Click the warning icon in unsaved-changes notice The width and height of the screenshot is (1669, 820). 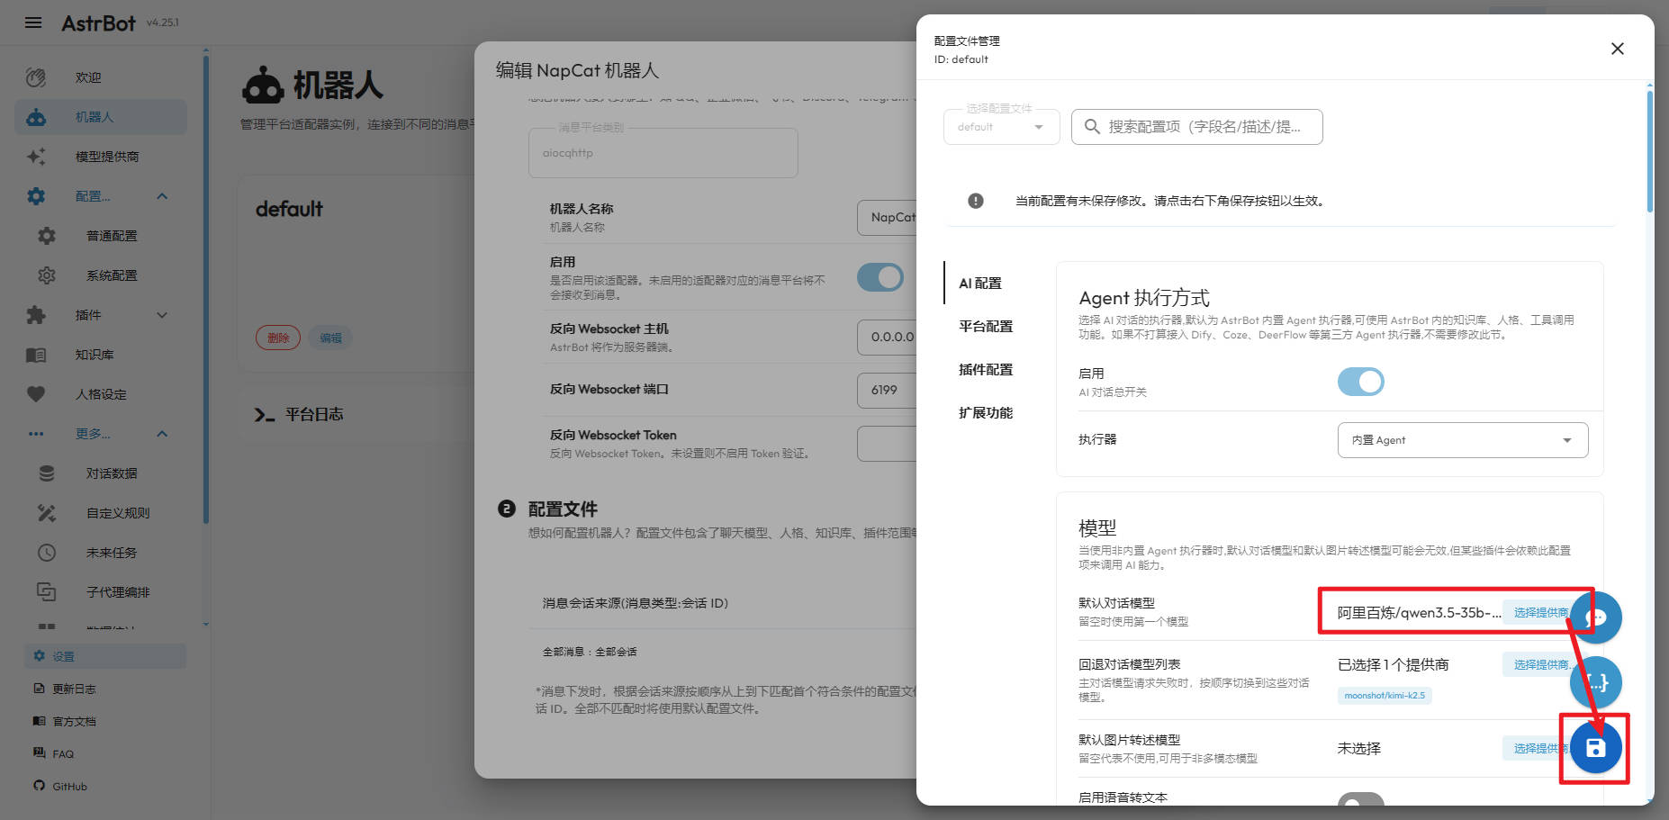(x=976, y=201)
